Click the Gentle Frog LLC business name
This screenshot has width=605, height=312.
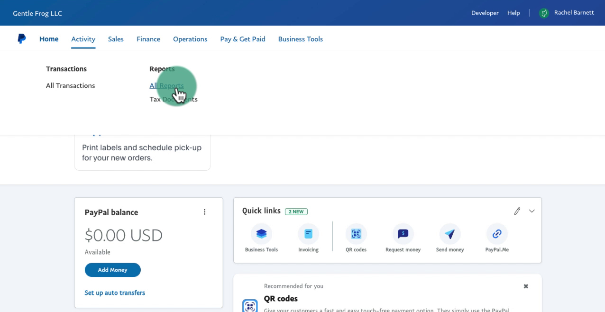(37, 13)
